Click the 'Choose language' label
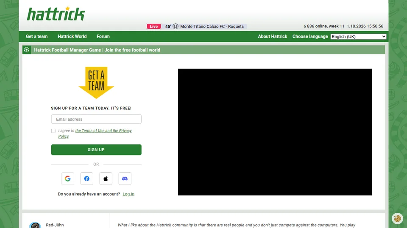This screenshot has height=228, width=407. coord(310,36)
